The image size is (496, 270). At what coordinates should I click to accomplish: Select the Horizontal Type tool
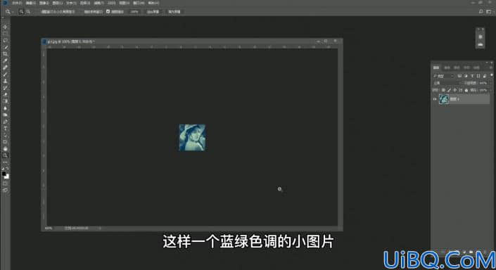click(x=5, y=129)
